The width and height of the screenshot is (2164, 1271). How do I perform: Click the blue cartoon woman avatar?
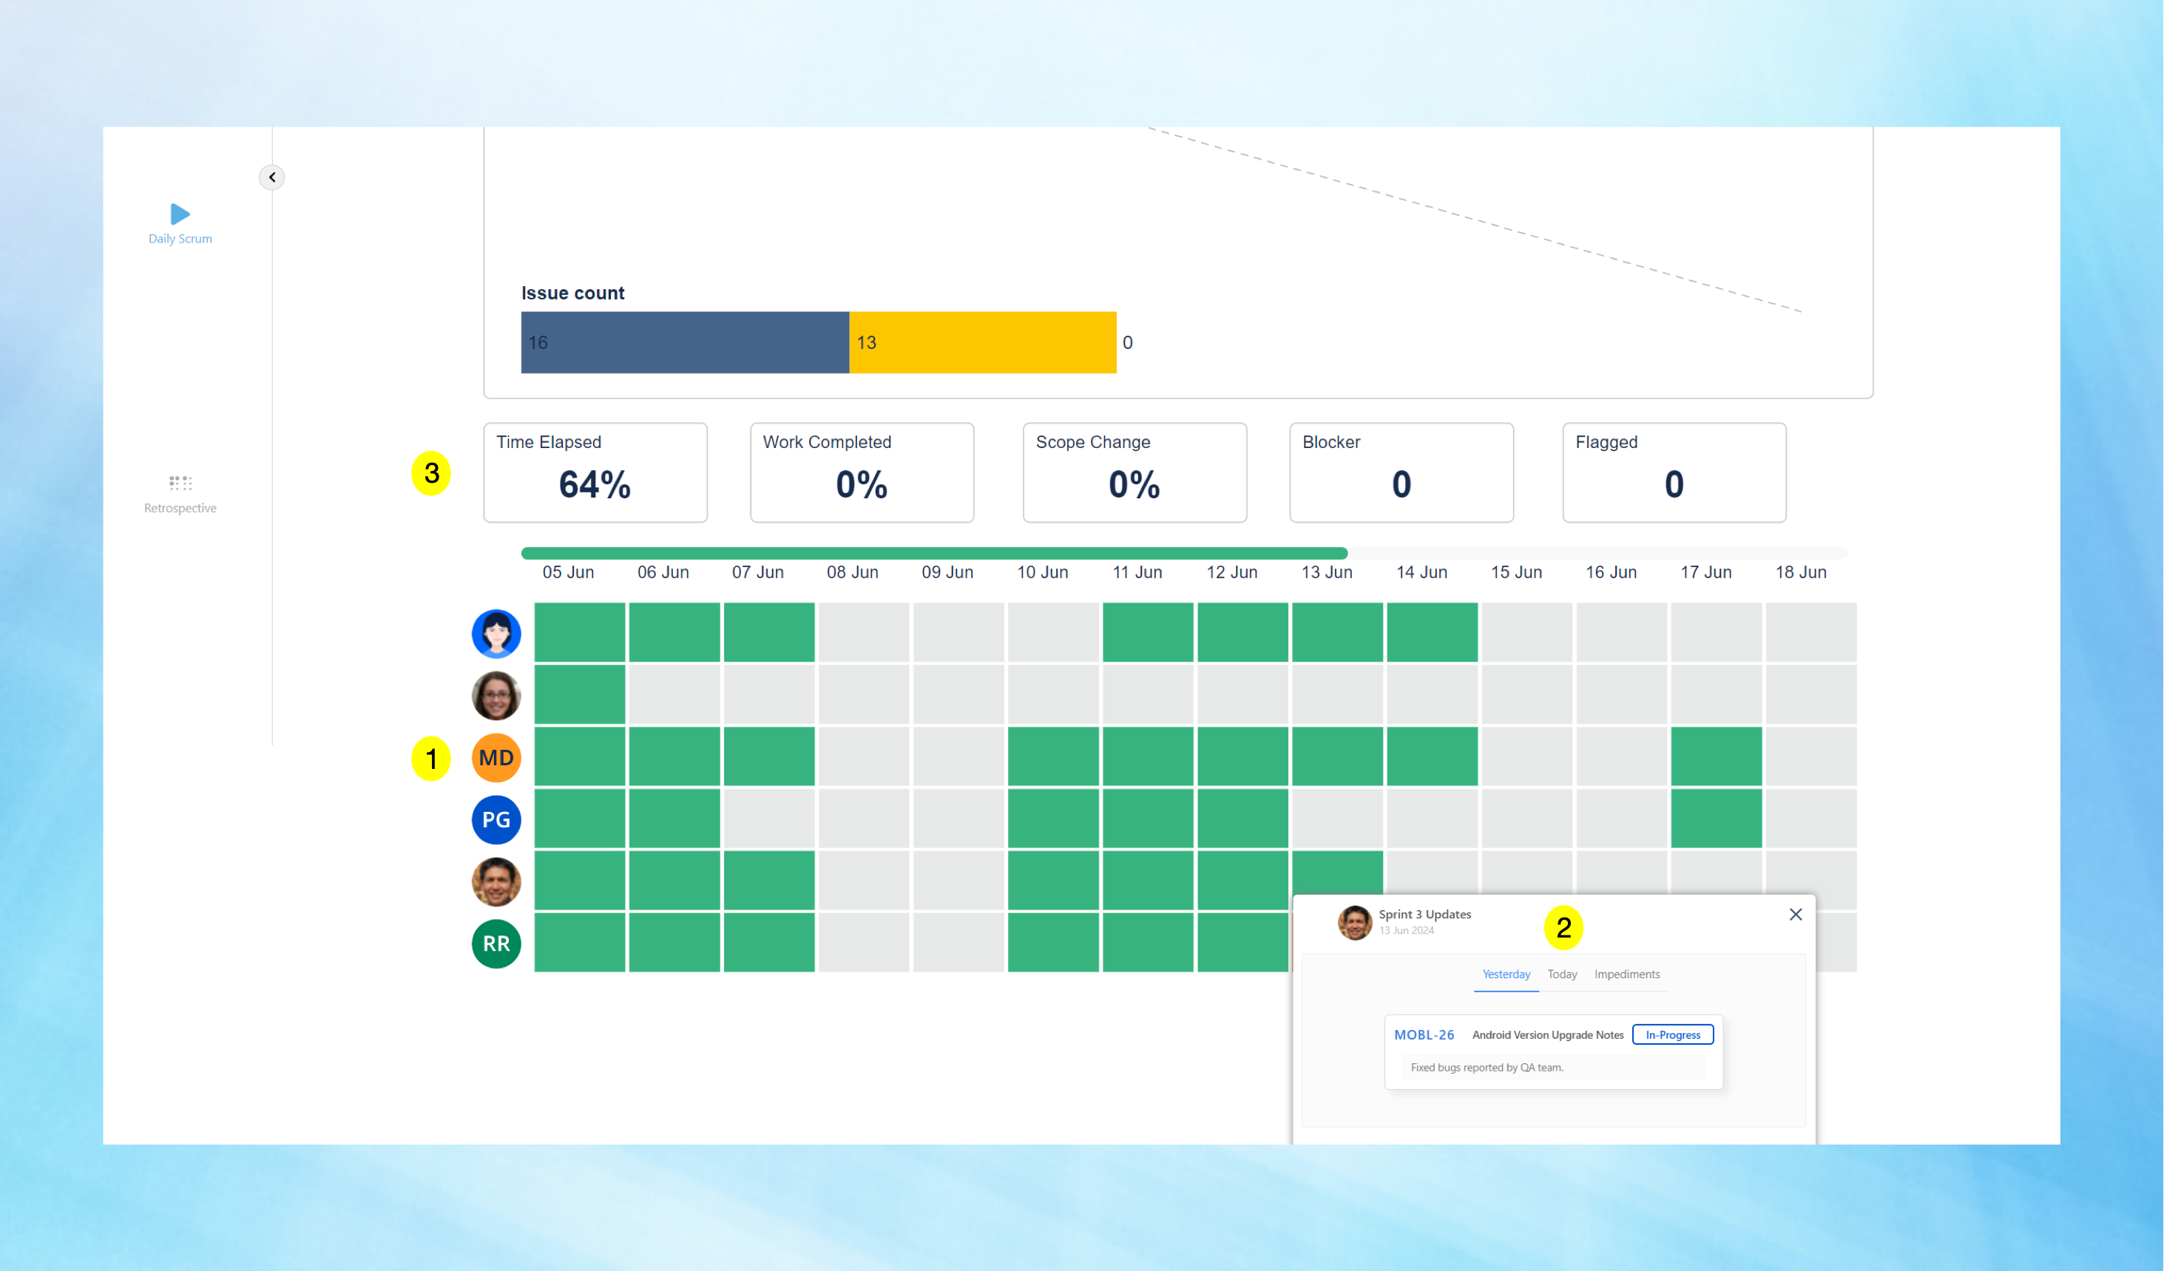point(496,634)
